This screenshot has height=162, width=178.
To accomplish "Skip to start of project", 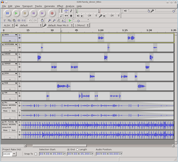I will tap(34, 13).
